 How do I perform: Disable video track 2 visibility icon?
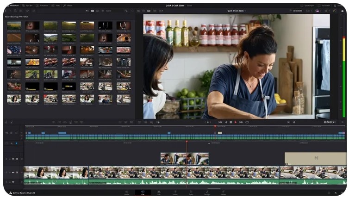(x=17, y=159)
